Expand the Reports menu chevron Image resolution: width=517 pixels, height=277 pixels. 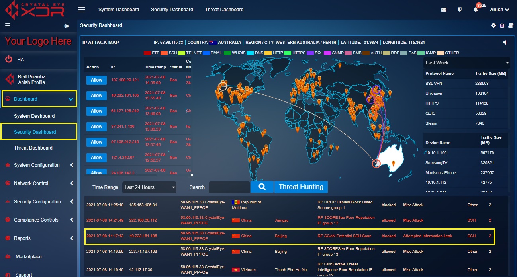72,238
